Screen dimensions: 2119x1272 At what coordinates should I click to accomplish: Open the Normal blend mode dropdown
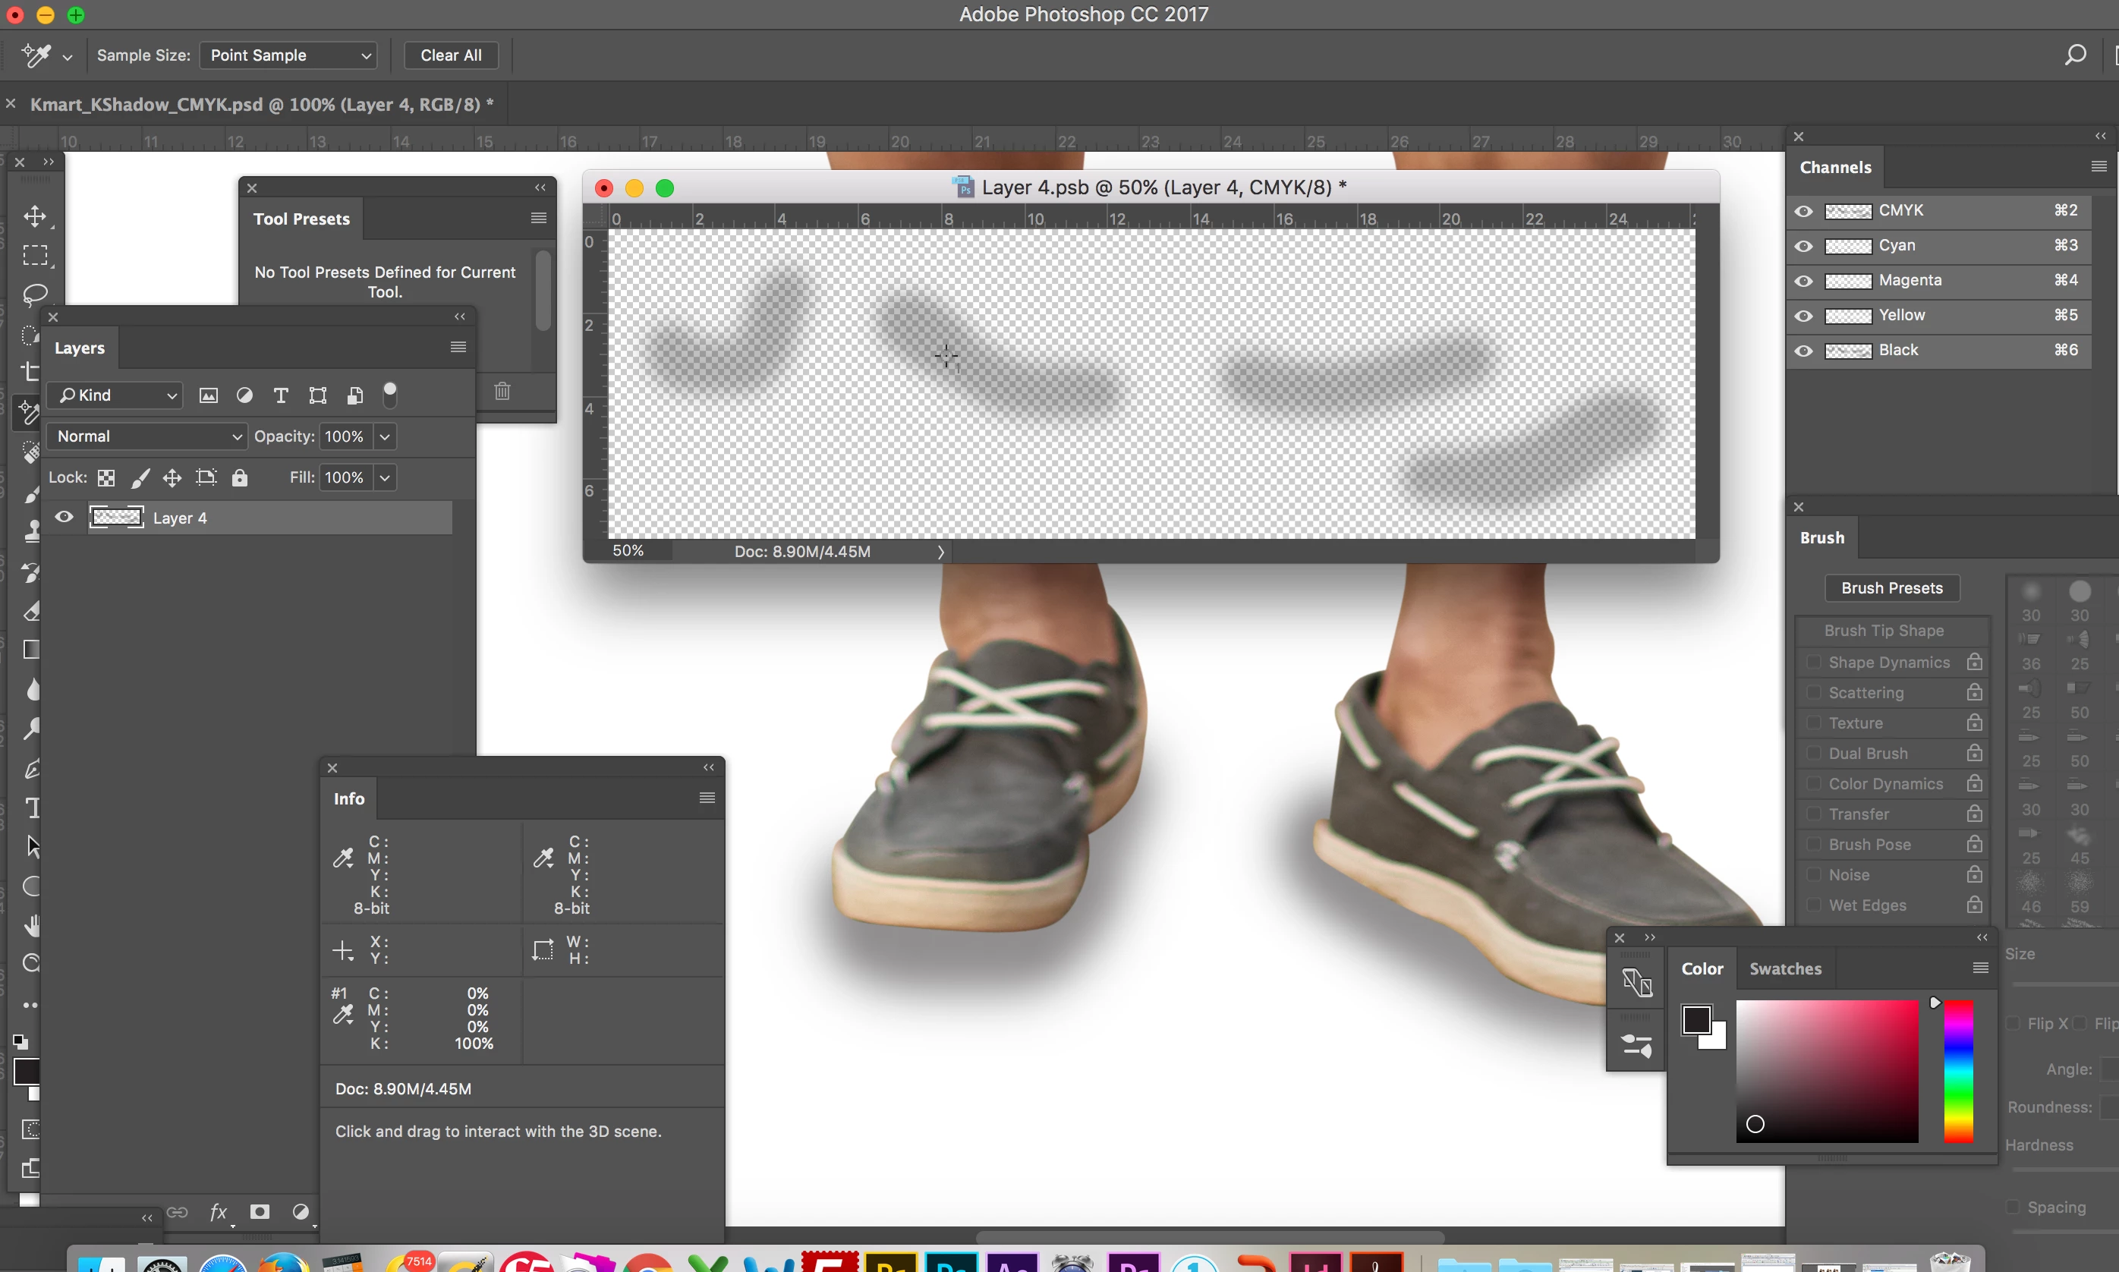(x=147, y=436)
